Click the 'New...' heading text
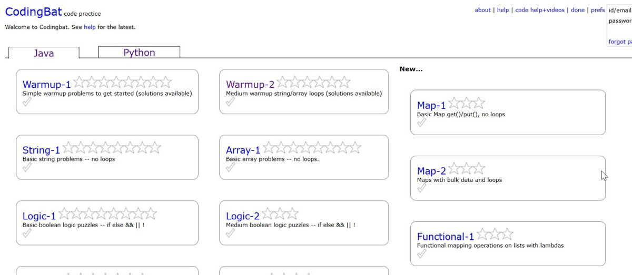This screenshot has width=632, height=275. 411,69
